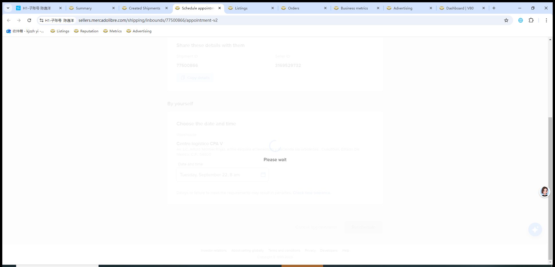555x267 pixels.
Task: Close the Schedule appointment tab
Action: tap(220, 8)
